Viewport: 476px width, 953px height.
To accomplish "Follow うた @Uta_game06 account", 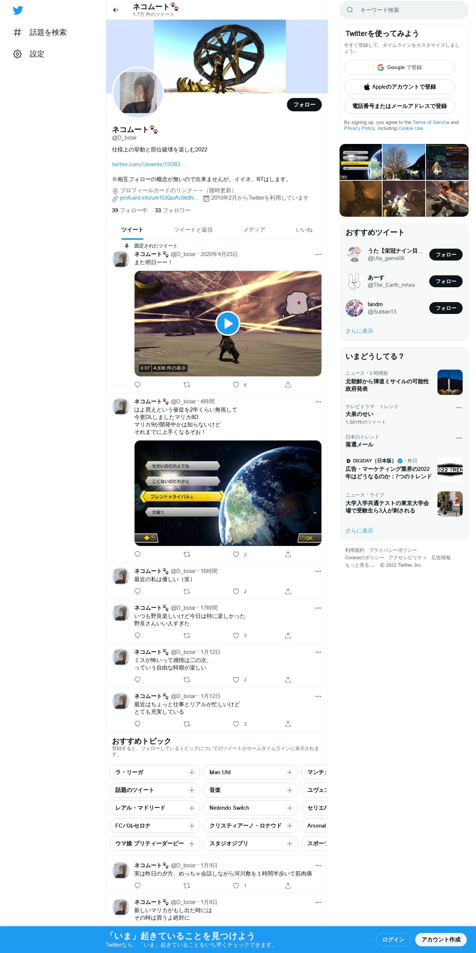I will click(x=446, y=255).
